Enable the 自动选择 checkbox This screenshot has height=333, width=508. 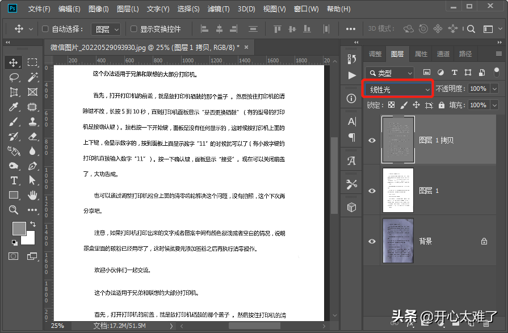tap(45, 29)
